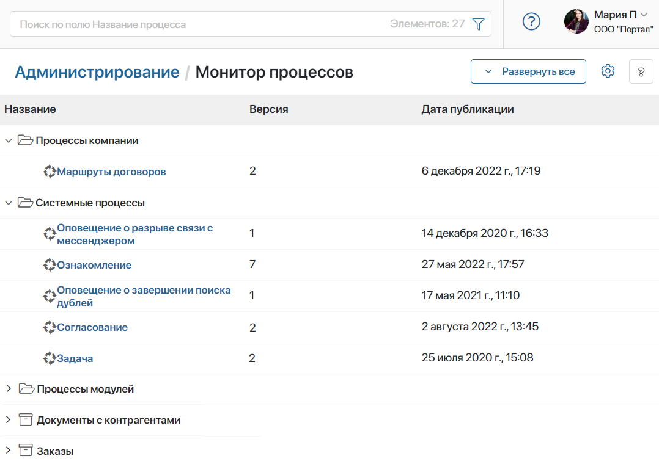The image size is (659, 464).
Task: Select the Системные процессы folder label
Action: pyautogui.click(x=90, y=203)
